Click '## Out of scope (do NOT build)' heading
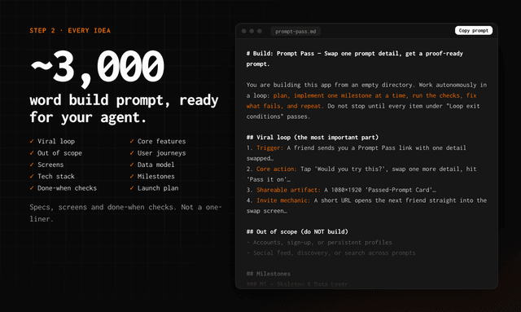This screenshot has width=521, height=312. pyautogui.click(x=297, y=231)
